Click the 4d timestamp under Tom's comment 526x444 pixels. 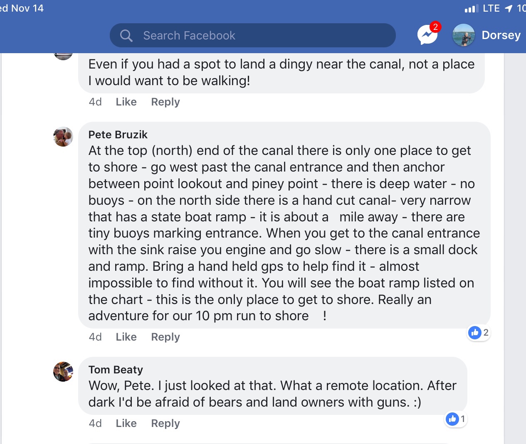(95, 423)
